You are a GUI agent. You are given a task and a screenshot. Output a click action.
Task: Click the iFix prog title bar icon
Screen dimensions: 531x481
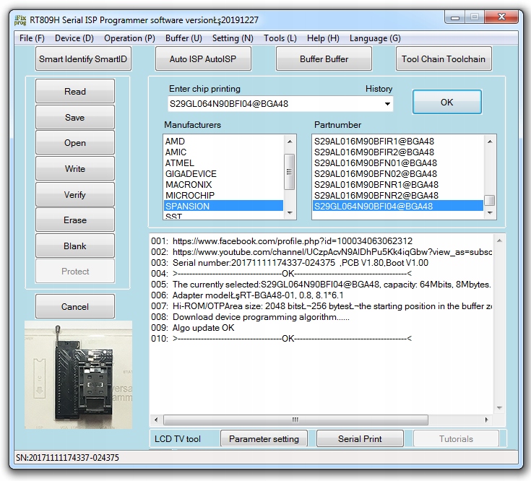pyautogui.click(x=20, y=20)
